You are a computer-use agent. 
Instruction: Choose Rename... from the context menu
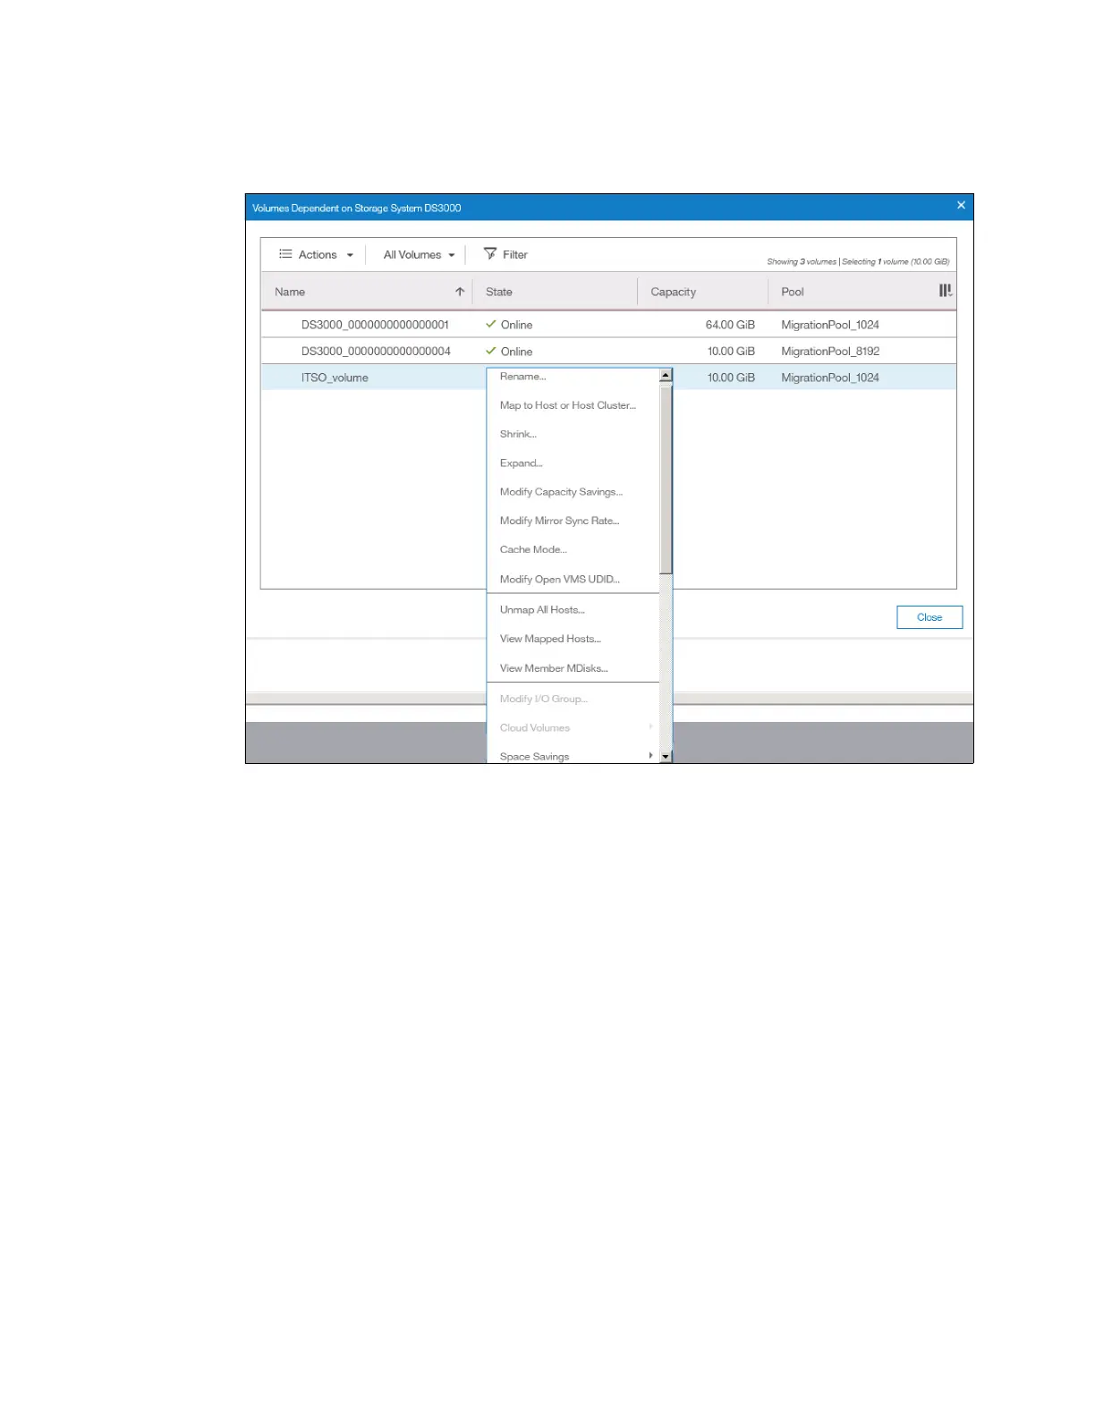click(522, 377)
